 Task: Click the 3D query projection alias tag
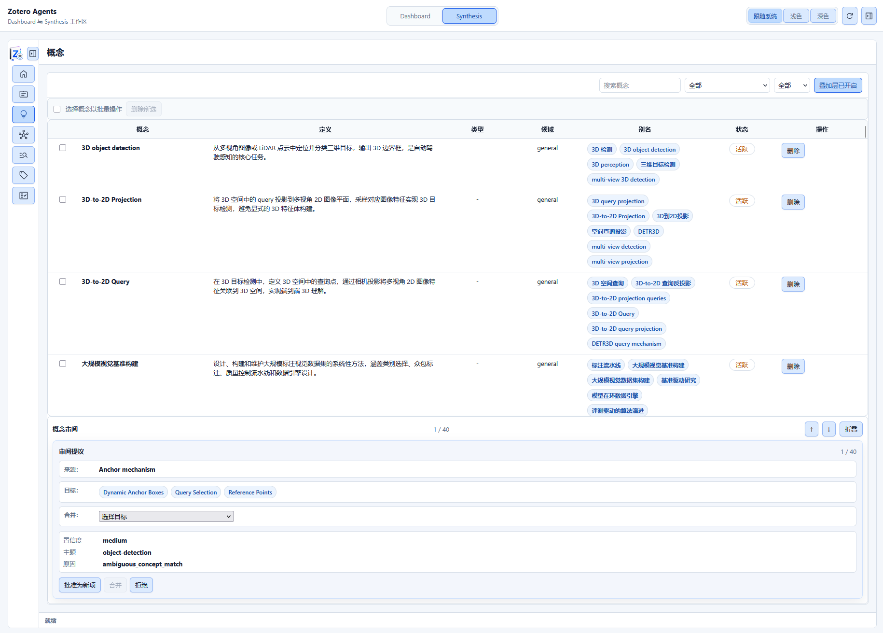point(618,201)
